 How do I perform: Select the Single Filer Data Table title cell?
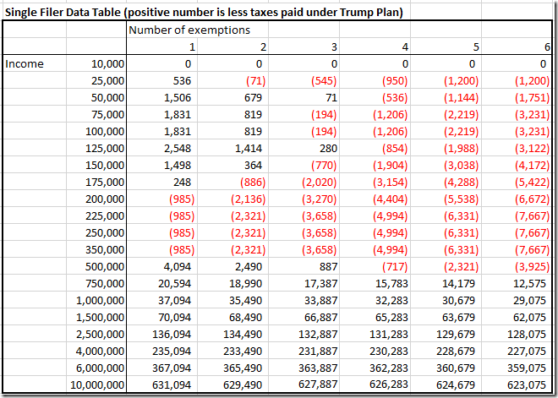204,13
